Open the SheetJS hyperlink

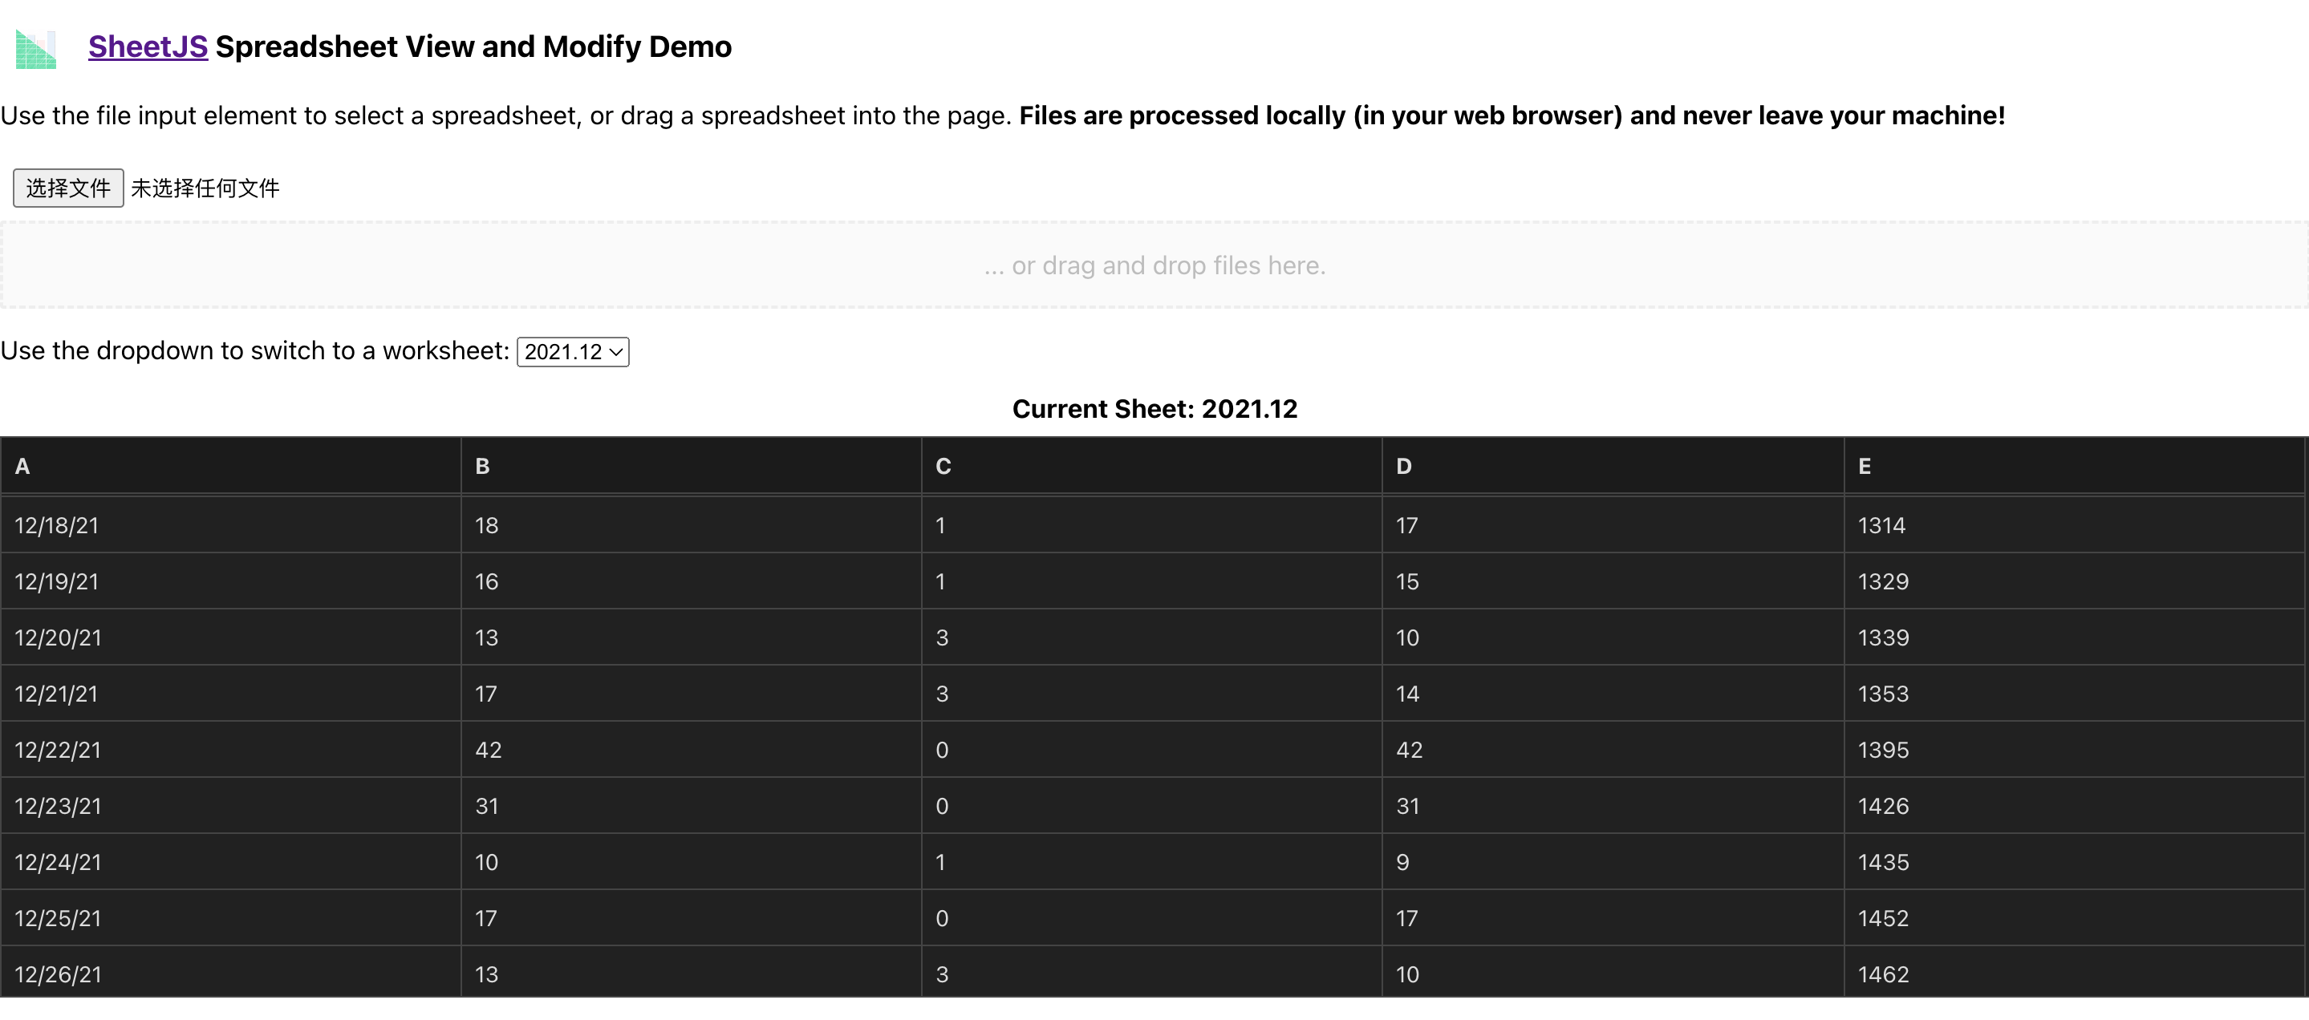tap(148, 47)
